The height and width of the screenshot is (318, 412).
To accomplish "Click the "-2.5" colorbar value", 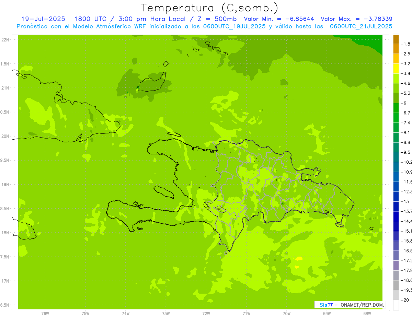I will click(406, 54).
